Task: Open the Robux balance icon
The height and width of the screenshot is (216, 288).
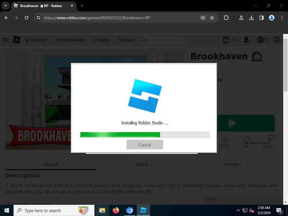Action: point(260,40)
